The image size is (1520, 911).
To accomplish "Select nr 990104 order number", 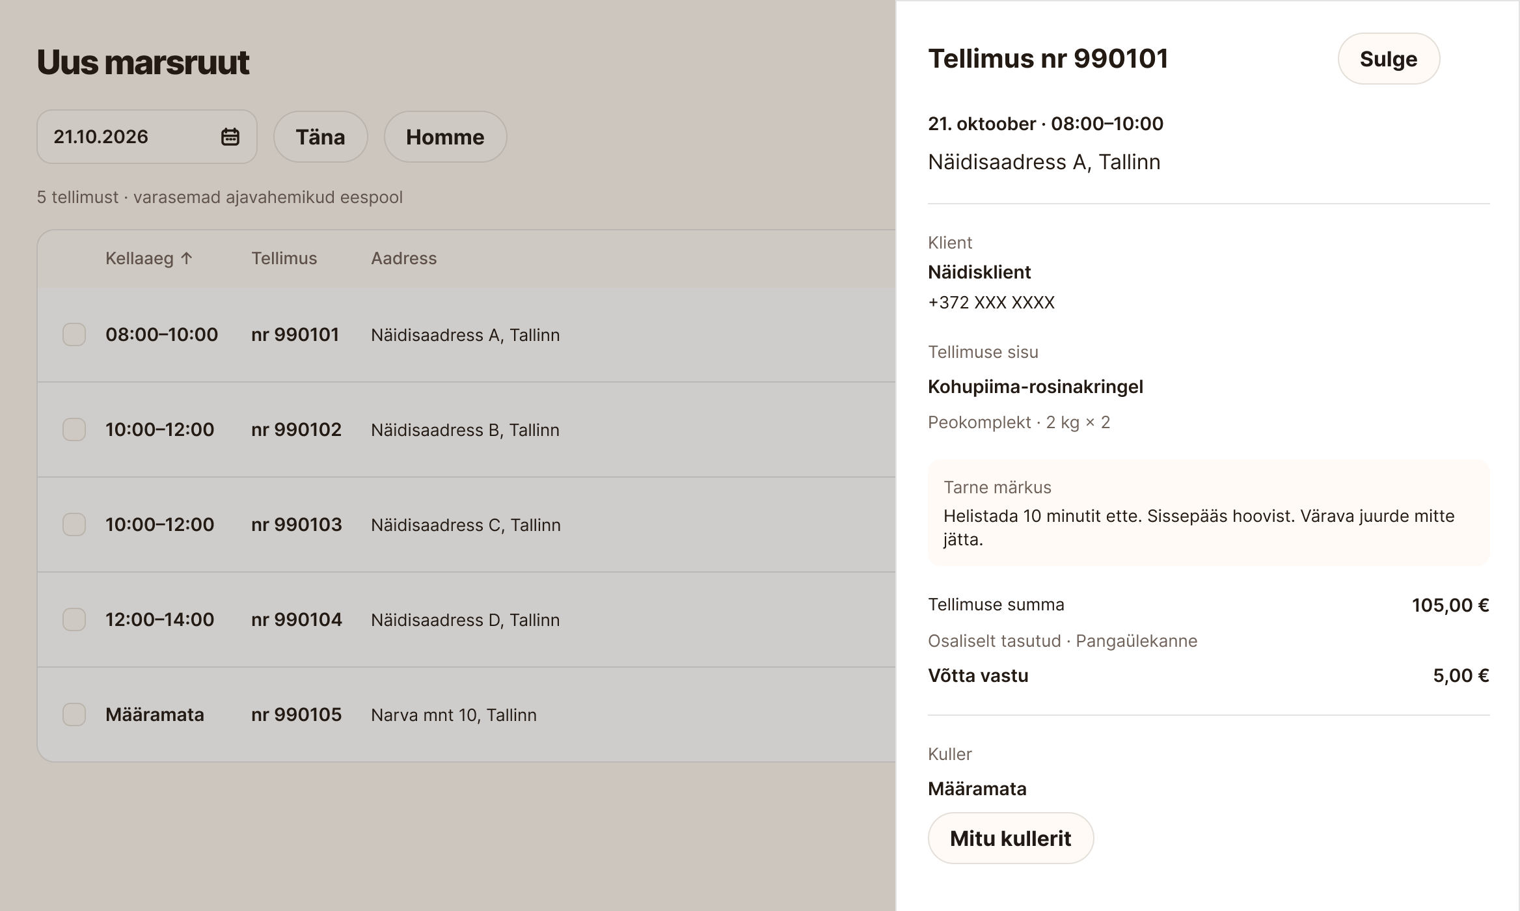I will coord(296,619).
